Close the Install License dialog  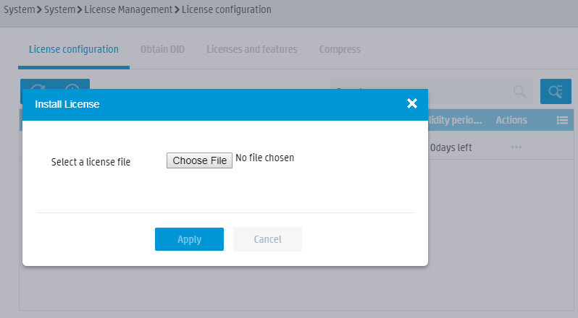pos(411,103)
